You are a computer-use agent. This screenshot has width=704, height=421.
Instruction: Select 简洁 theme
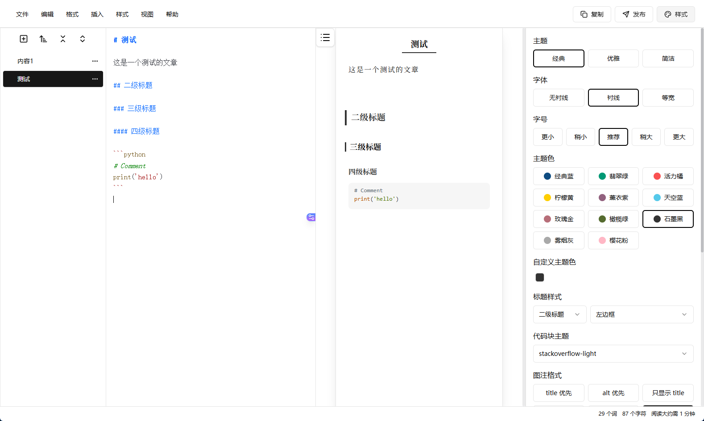coord(668,58)
